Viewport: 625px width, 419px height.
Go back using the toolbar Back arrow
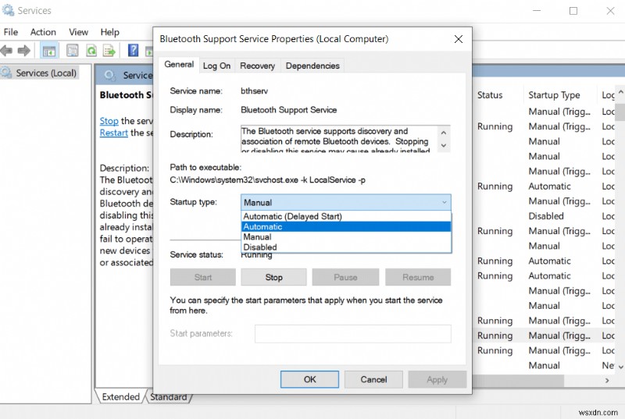[x=6, y=51]
